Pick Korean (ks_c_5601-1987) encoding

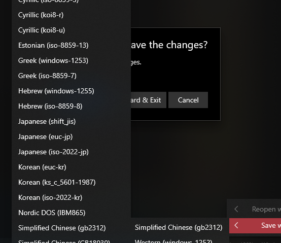[71, 183]
